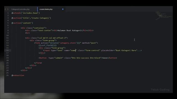The width and height of the screenshot is (177, 99).
Task: Click line number 16 in the gutter
Action: point(7,50)
